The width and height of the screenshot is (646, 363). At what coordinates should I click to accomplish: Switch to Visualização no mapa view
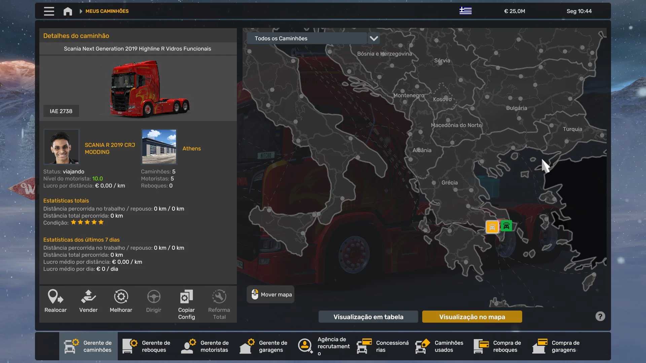[x=472, y=317]
